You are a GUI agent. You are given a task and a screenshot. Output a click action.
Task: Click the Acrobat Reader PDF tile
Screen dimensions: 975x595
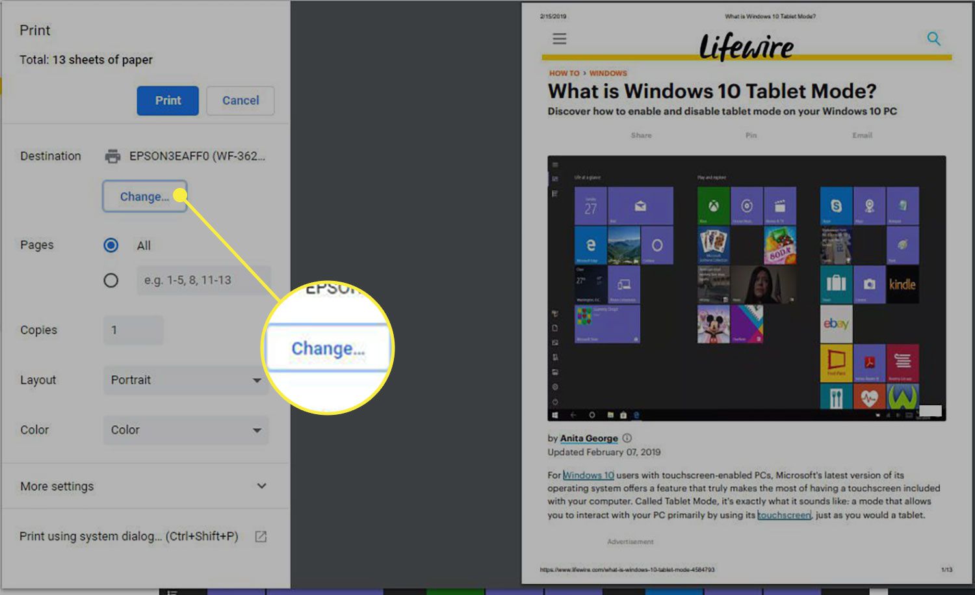869,363
